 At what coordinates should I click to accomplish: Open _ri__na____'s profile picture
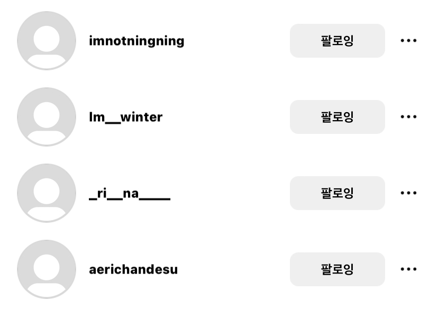[x=46, y=193]
